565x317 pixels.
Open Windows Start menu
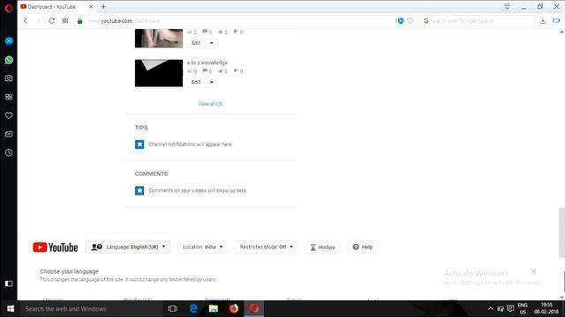(x=10, y=309)
